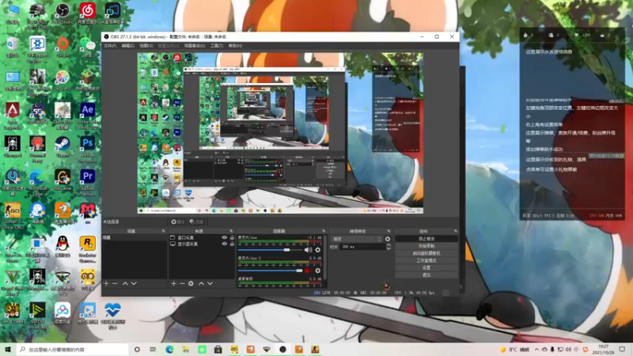Open Adobe Premiere desktop shortcut
The width and height of the screenshot is (633, 356).
88,183
